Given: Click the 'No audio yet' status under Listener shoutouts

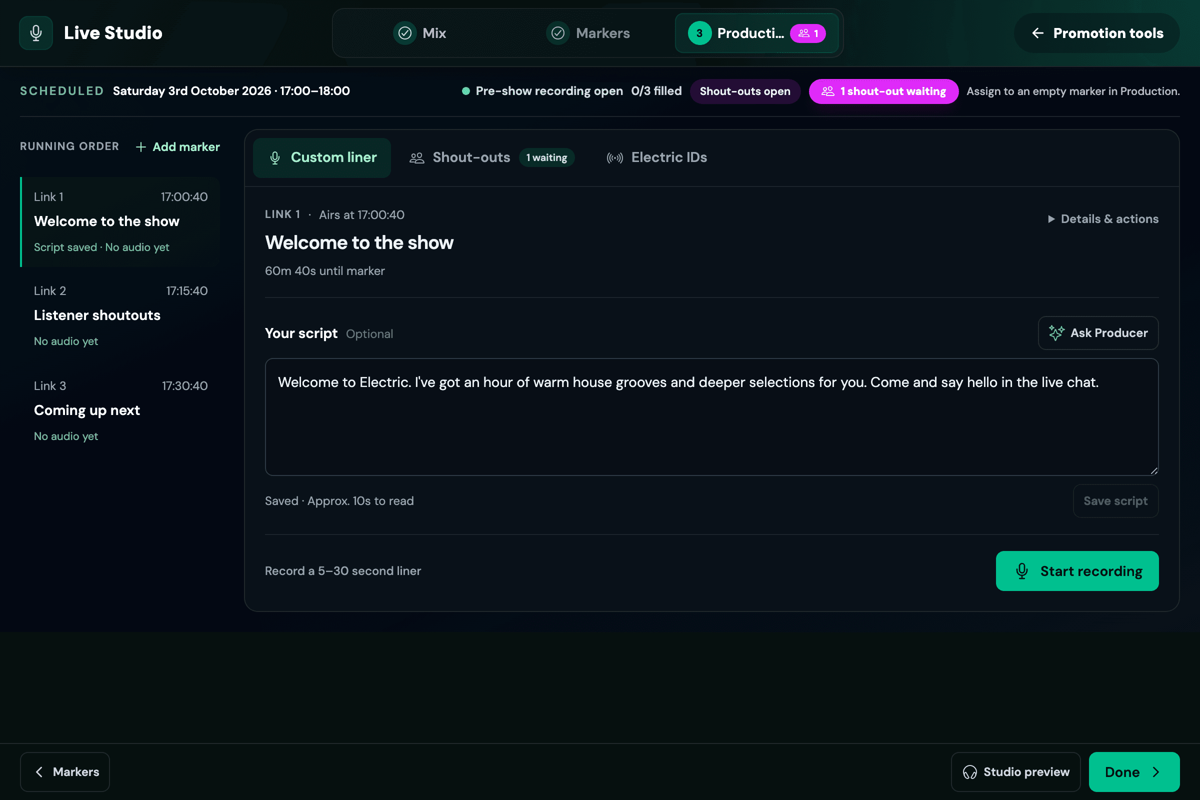Looking at the screenshot, I should (x=66, y=341).
